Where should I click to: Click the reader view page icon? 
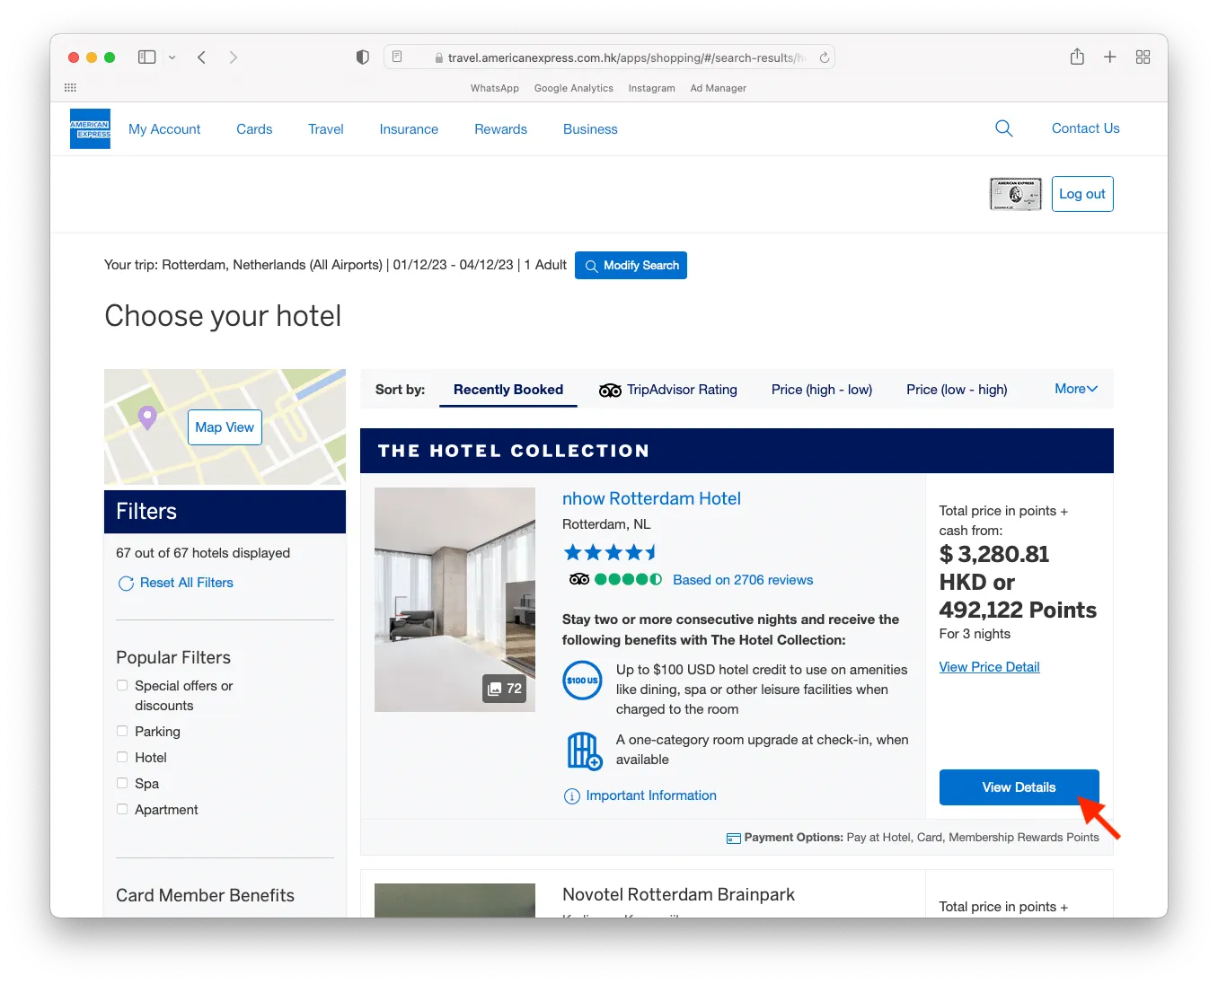(397, 57)
